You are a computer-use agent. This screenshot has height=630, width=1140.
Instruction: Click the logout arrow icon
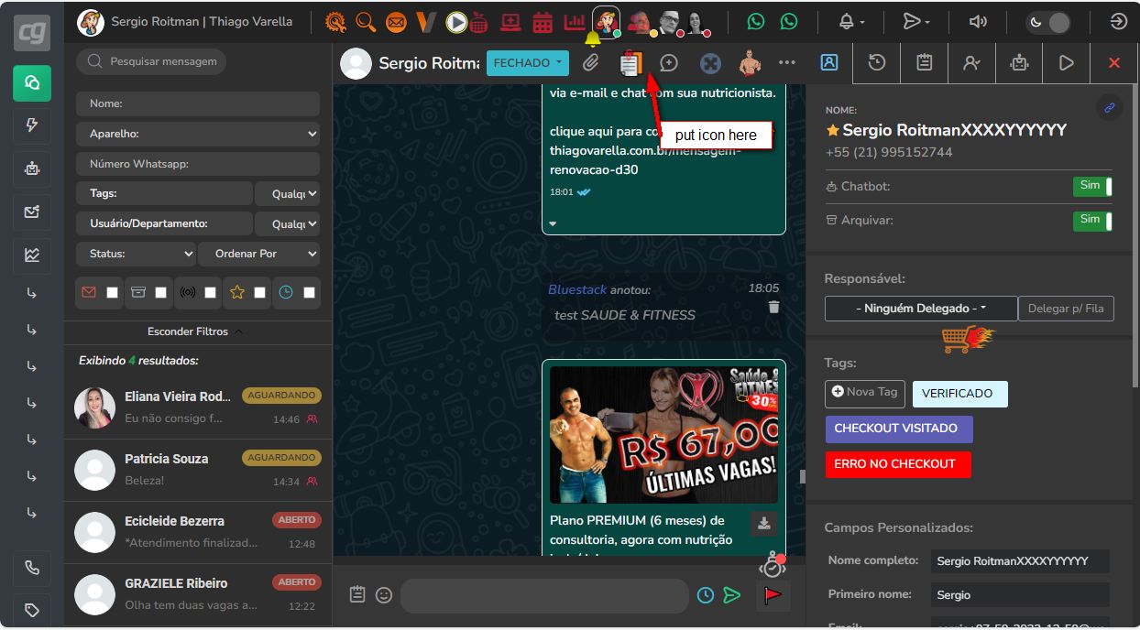pos(1118,22)
